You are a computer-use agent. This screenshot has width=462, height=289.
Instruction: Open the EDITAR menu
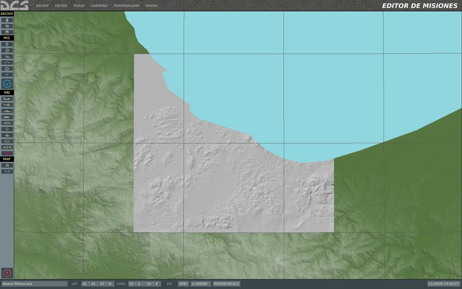click(x=61, y=6)
